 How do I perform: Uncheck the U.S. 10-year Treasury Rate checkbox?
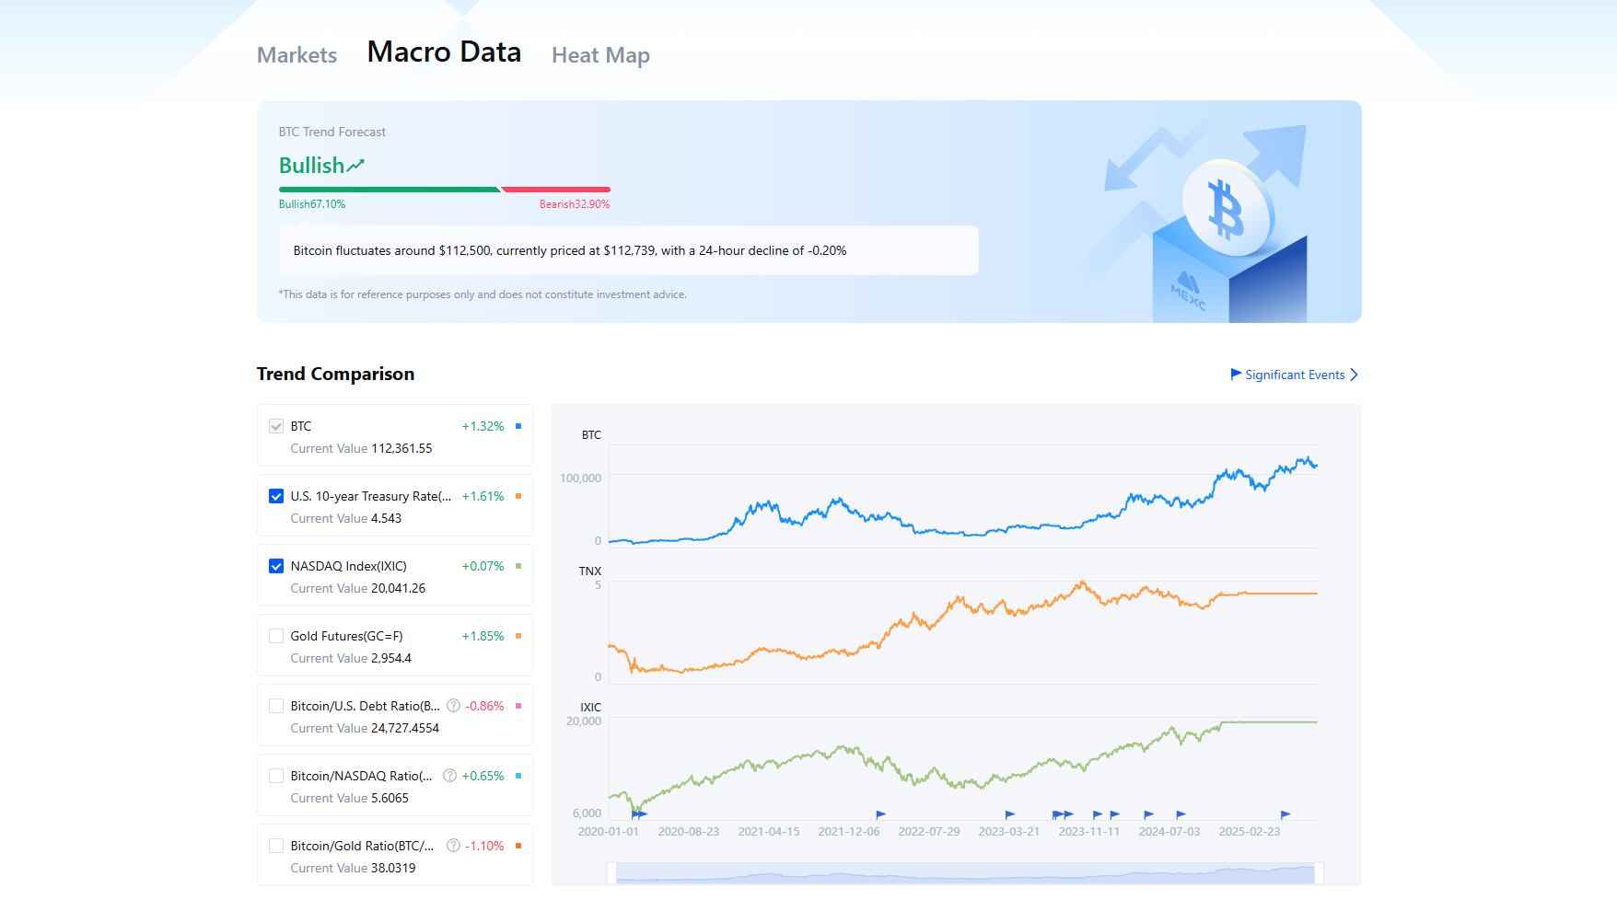click(x=276, y=496)
